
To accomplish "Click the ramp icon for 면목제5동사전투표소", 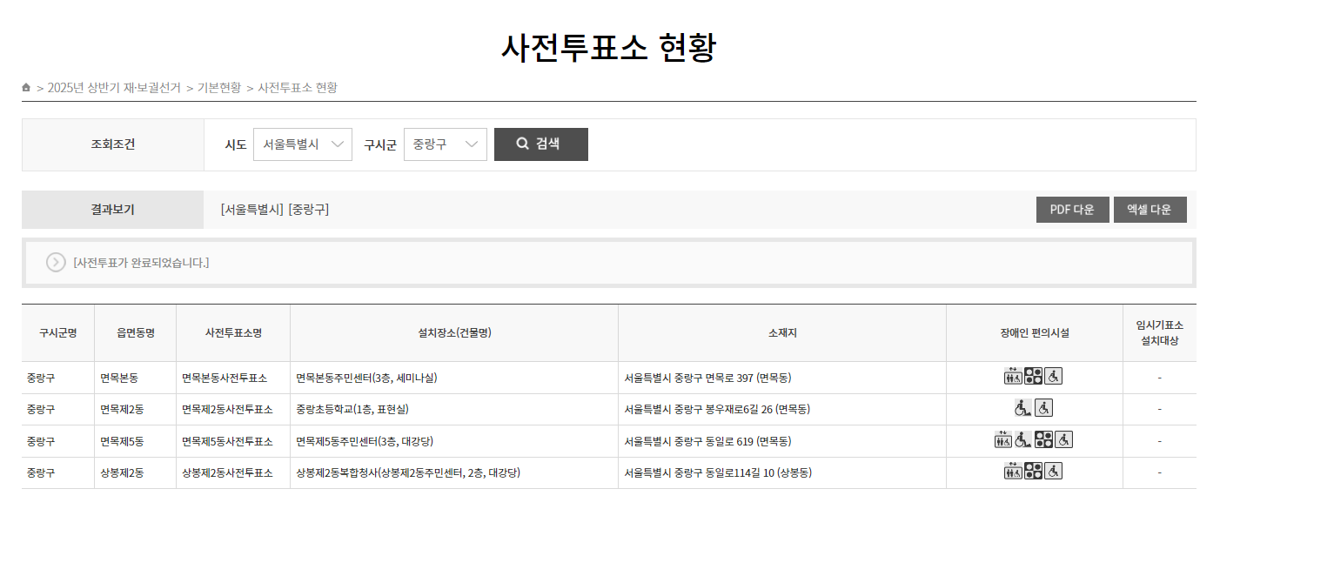I will pos(1022,439).
